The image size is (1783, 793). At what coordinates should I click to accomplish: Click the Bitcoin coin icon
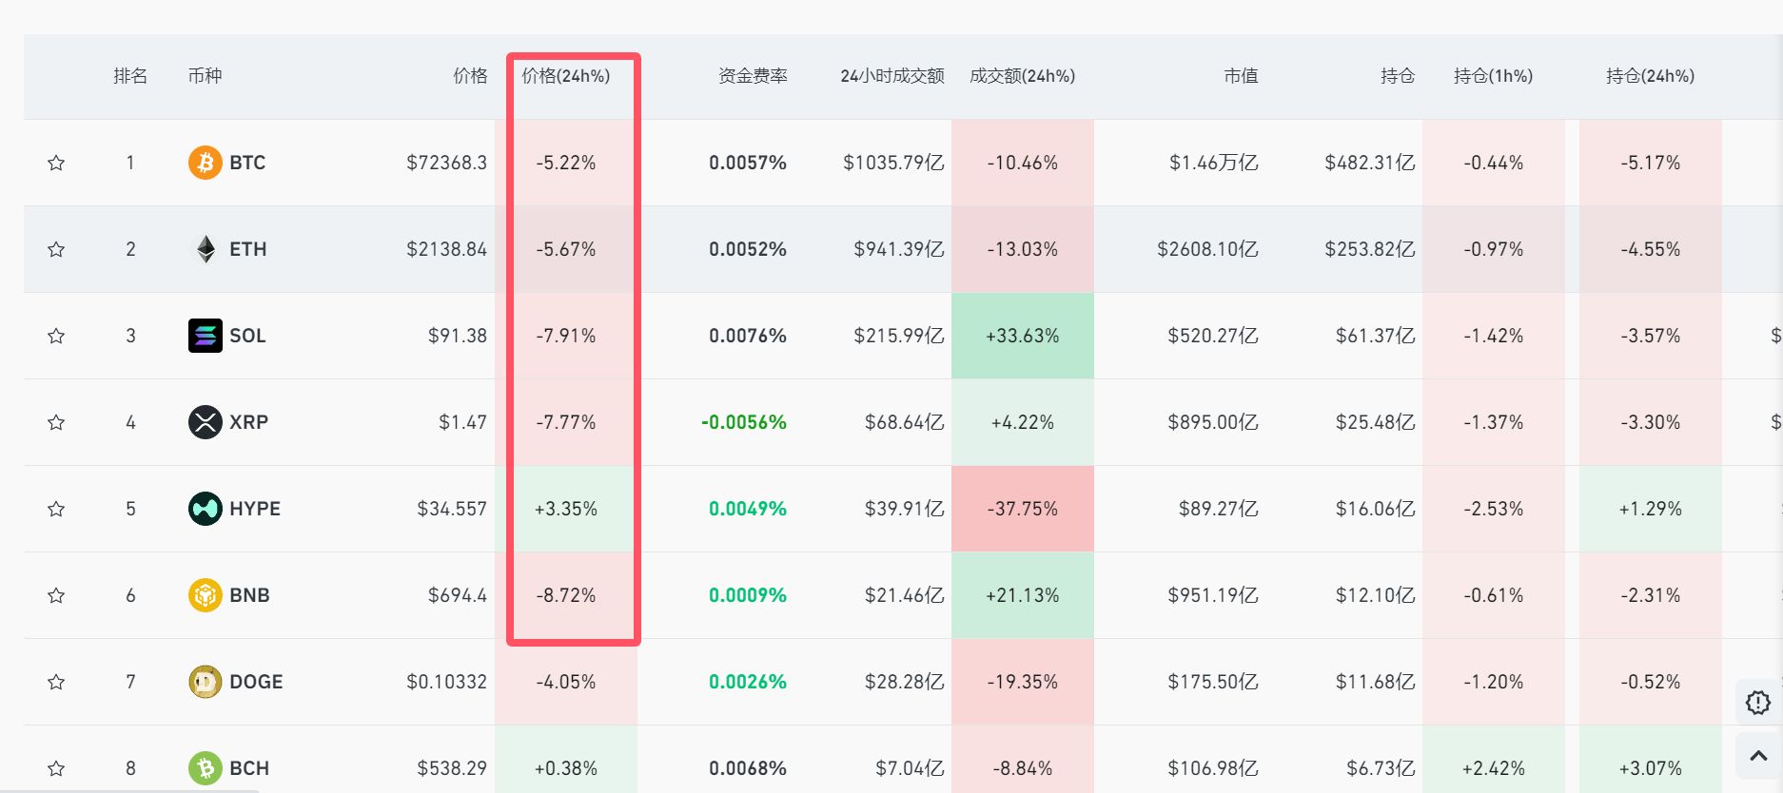coord(205,163)
